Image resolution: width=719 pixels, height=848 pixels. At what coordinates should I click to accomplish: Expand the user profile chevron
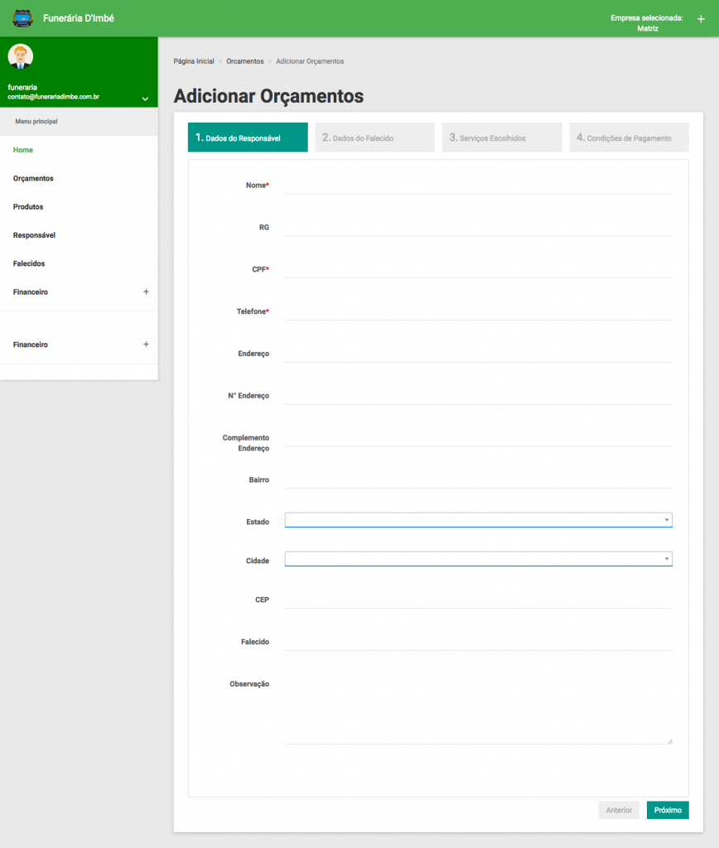pyautogui.click(x=145, y=99)
